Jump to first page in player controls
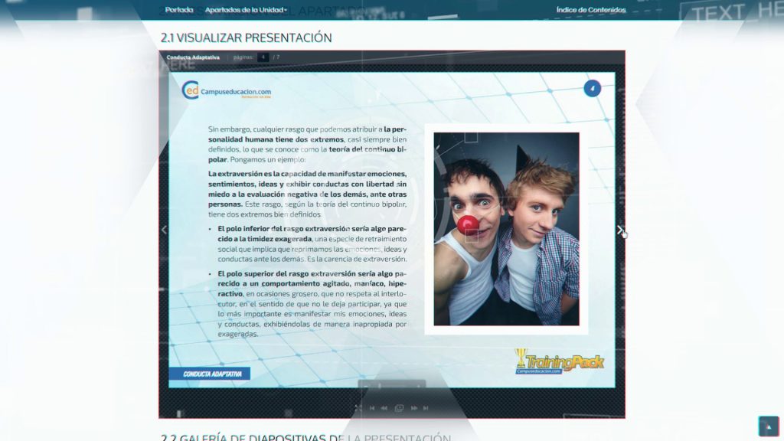 (372, 408)
